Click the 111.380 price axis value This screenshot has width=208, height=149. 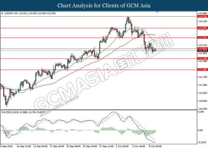pos(203,85)
